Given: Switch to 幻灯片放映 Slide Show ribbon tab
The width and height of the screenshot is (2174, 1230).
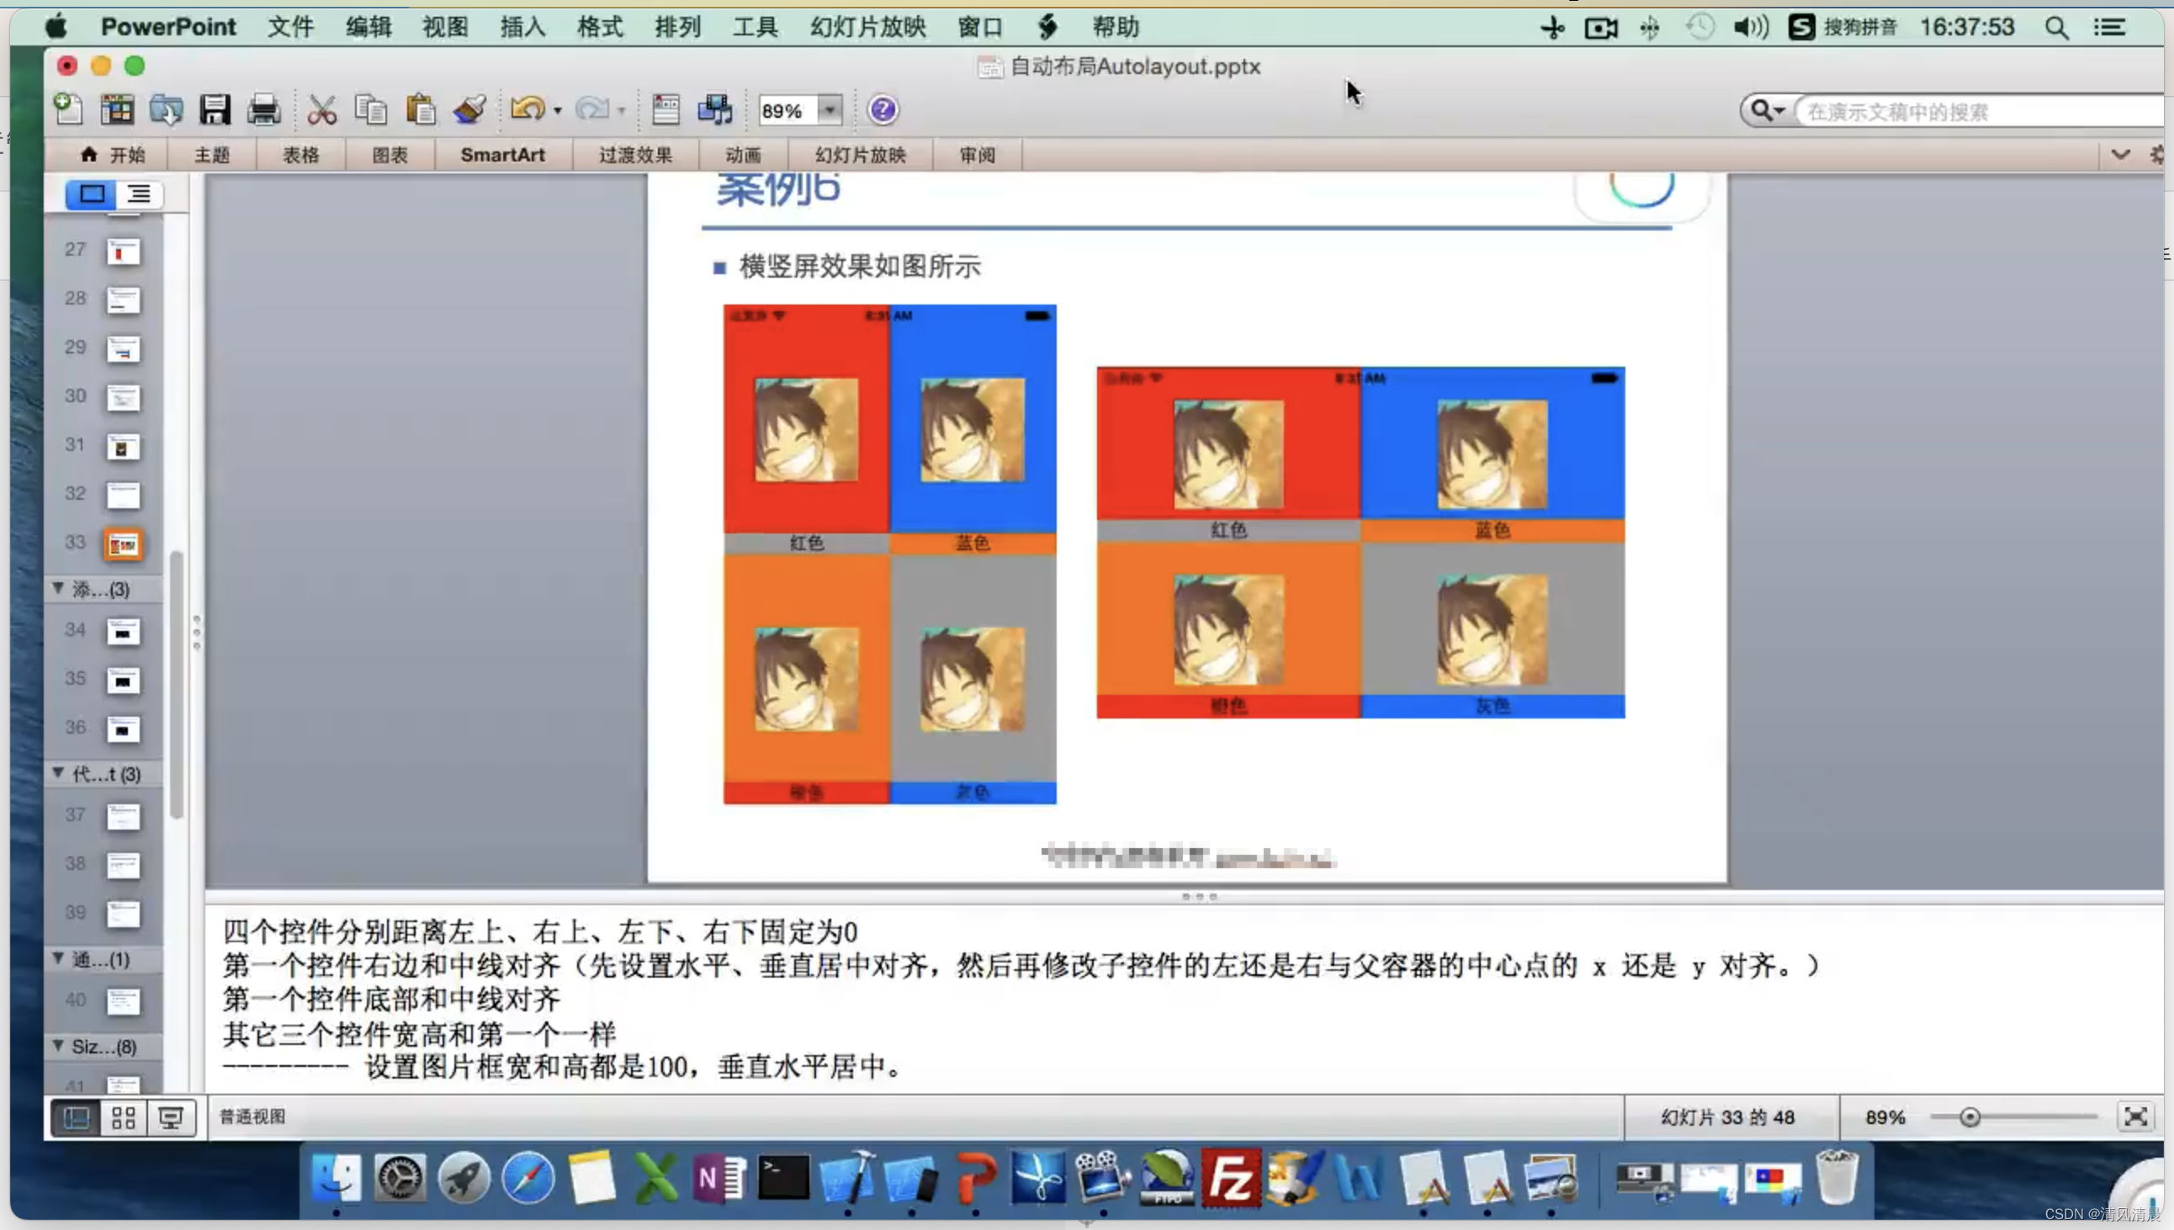Looking at the screenshot, I should [860, 156].
